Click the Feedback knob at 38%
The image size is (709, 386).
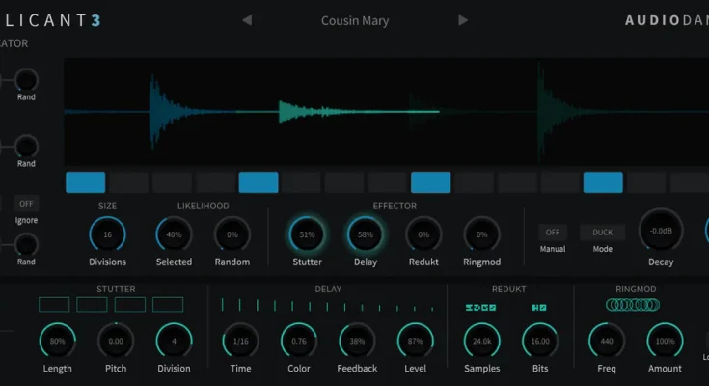(357, 341)
